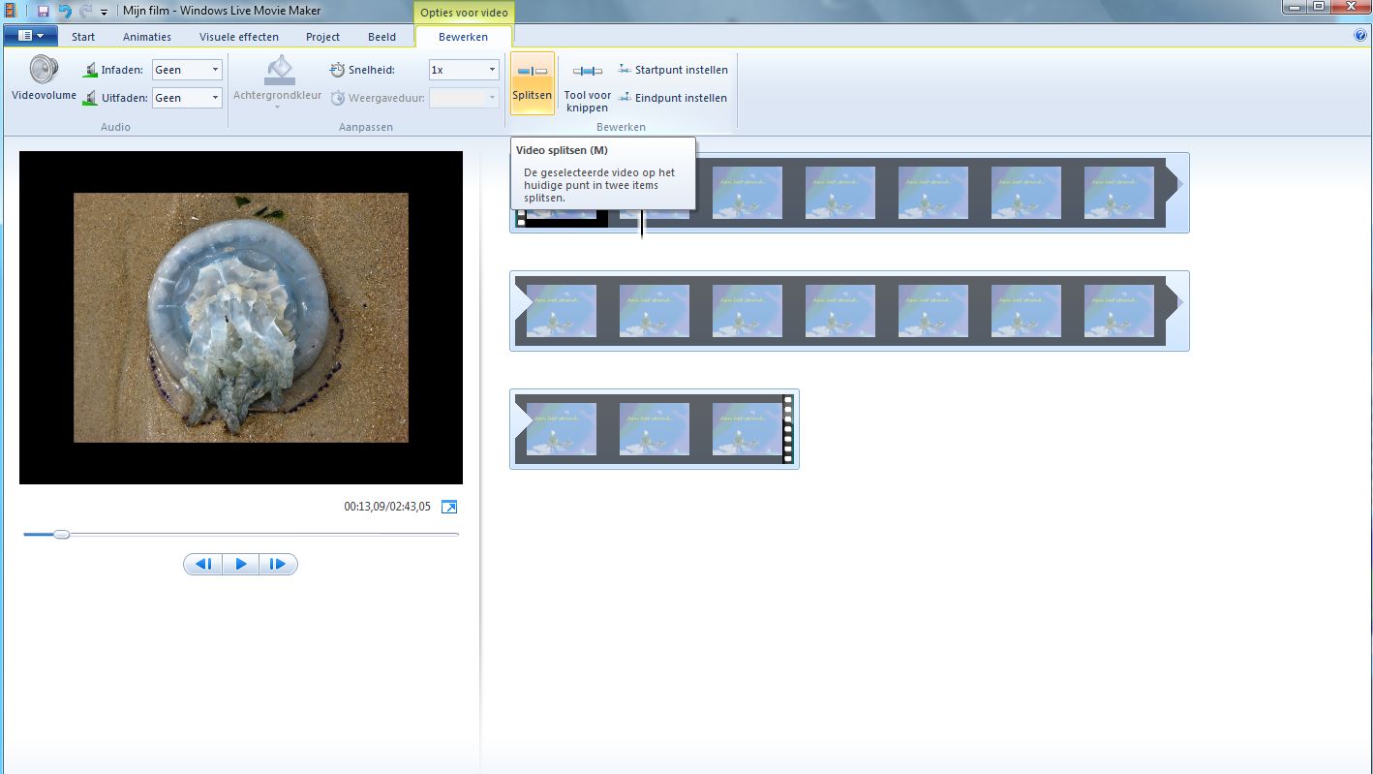Click the undo arrow icon
Screen dimensions: 1373x774
65,11
